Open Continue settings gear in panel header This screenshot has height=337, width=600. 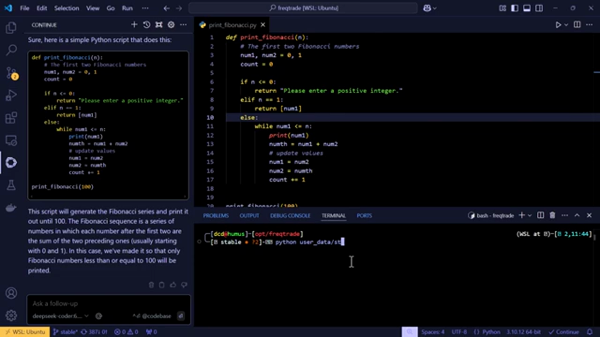(171, 25)
